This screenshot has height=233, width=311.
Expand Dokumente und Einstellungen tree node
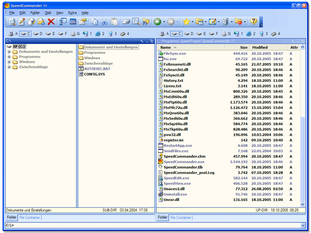click(x=9, y=52)
